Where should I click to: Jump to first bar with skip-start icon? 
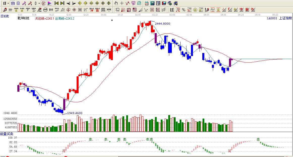pyautogui.click(x=56, y=3)
